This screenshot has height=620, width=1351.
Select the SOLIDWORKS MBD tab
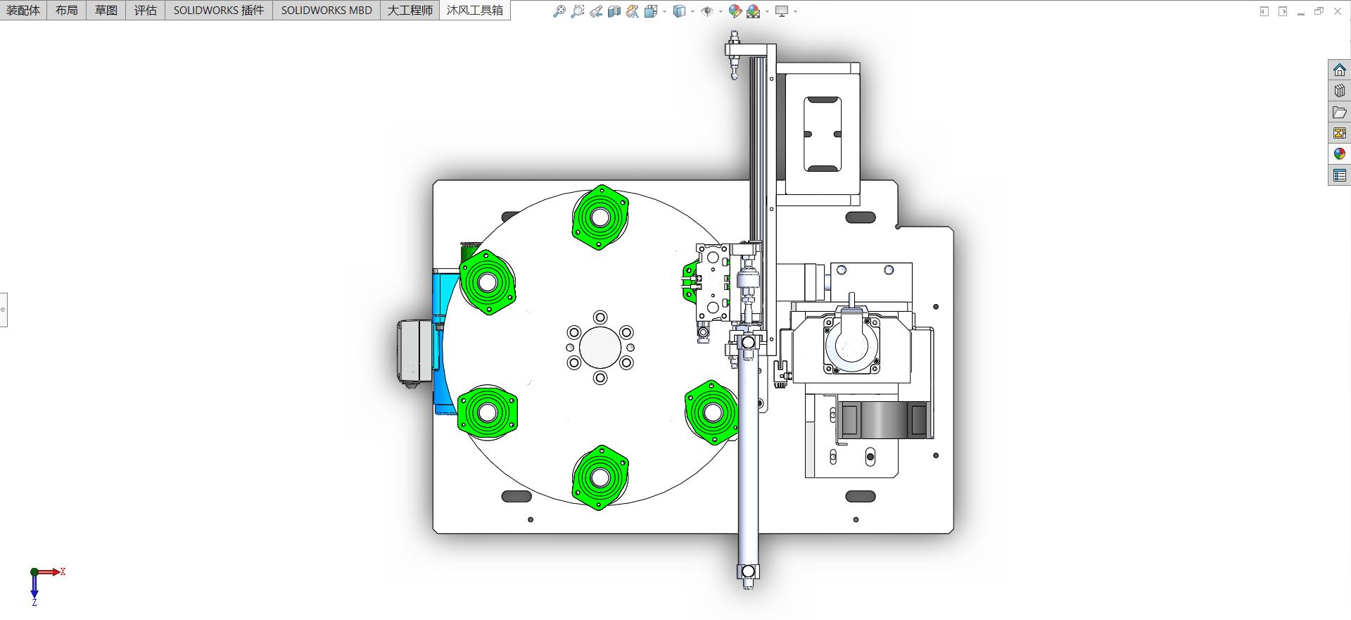(326, 10)
